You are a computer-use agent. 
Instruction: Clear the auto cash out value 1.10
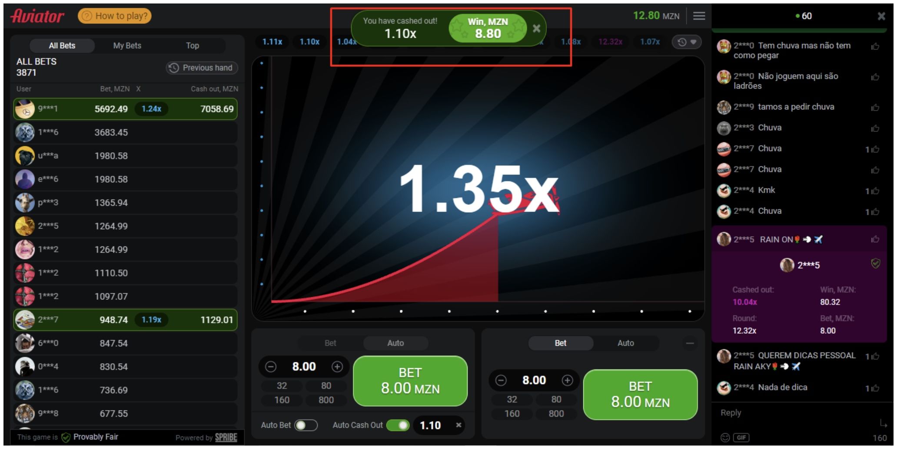458,425
